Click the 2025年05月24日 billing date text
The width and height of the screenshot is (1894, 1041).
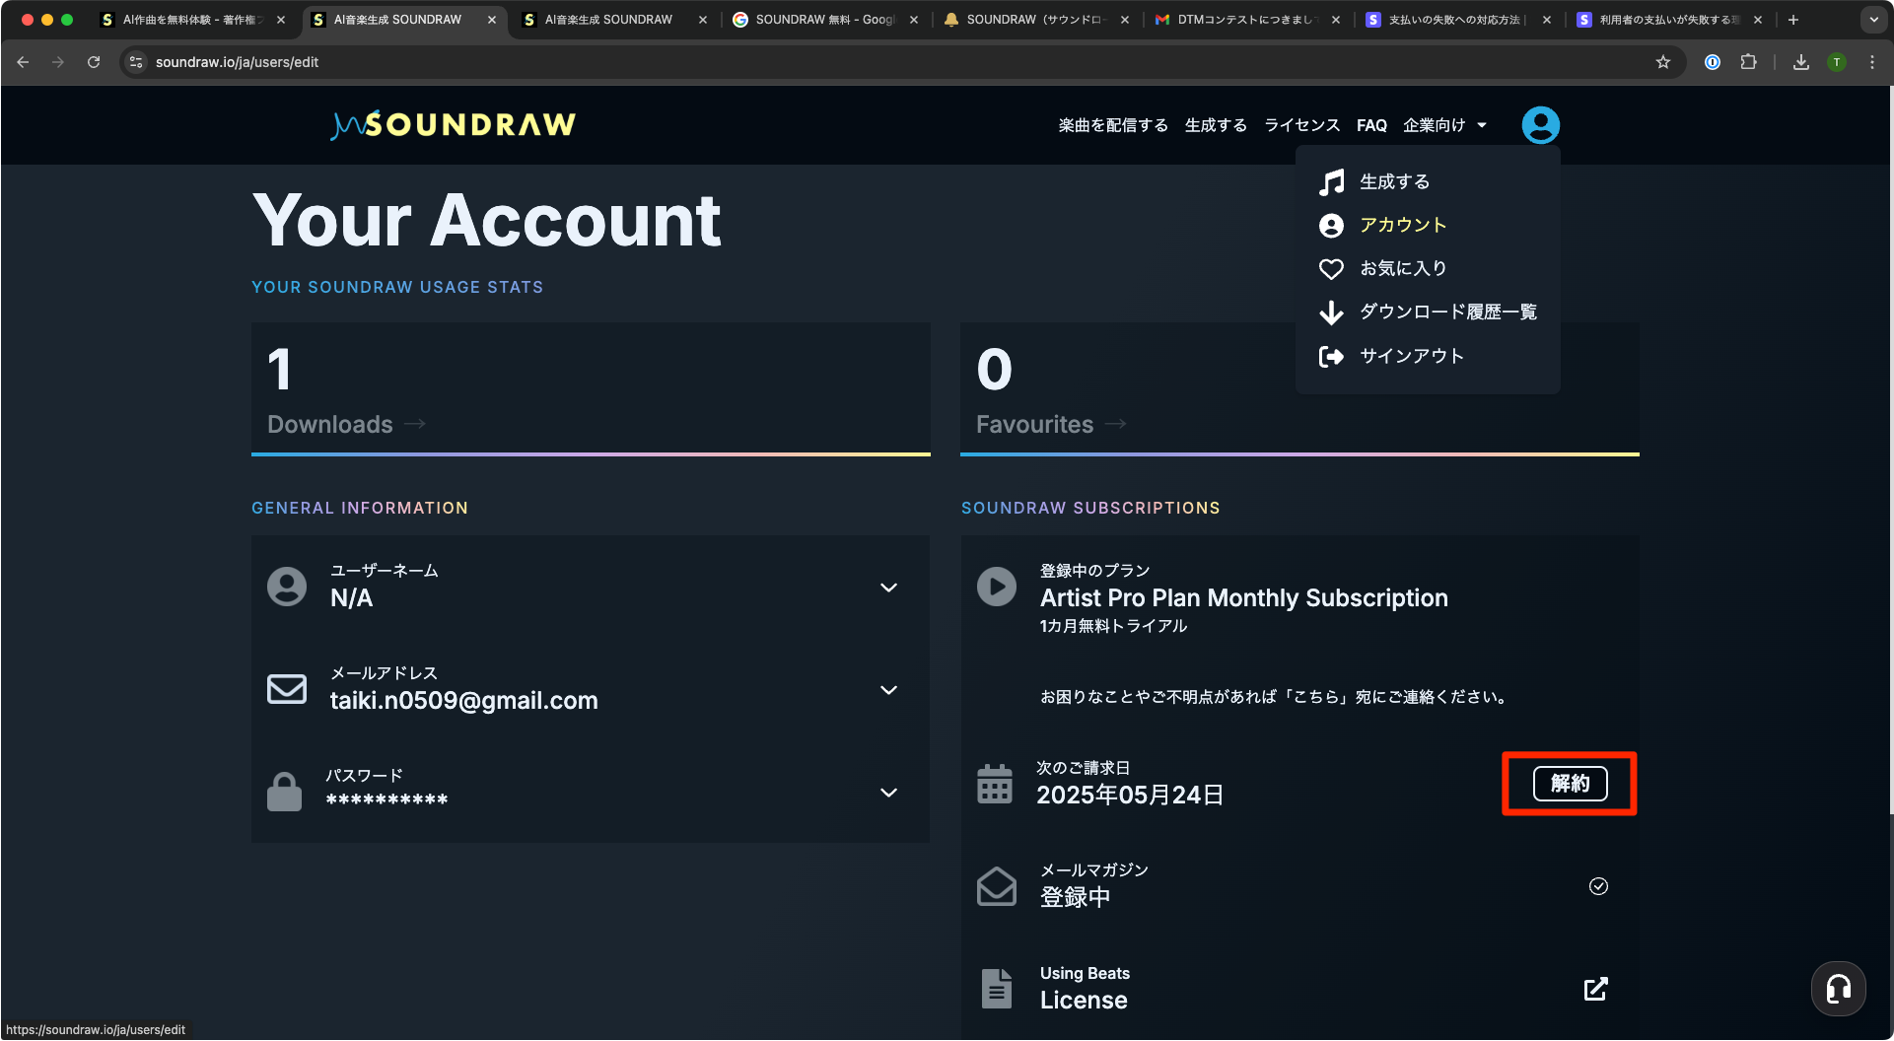click(x=1130, y=795)
